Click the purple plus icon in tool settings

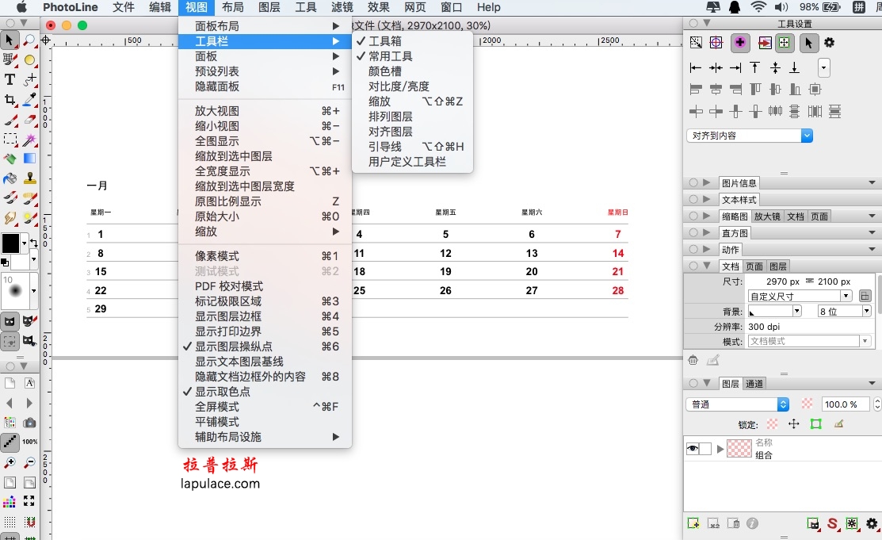(740, 43)
